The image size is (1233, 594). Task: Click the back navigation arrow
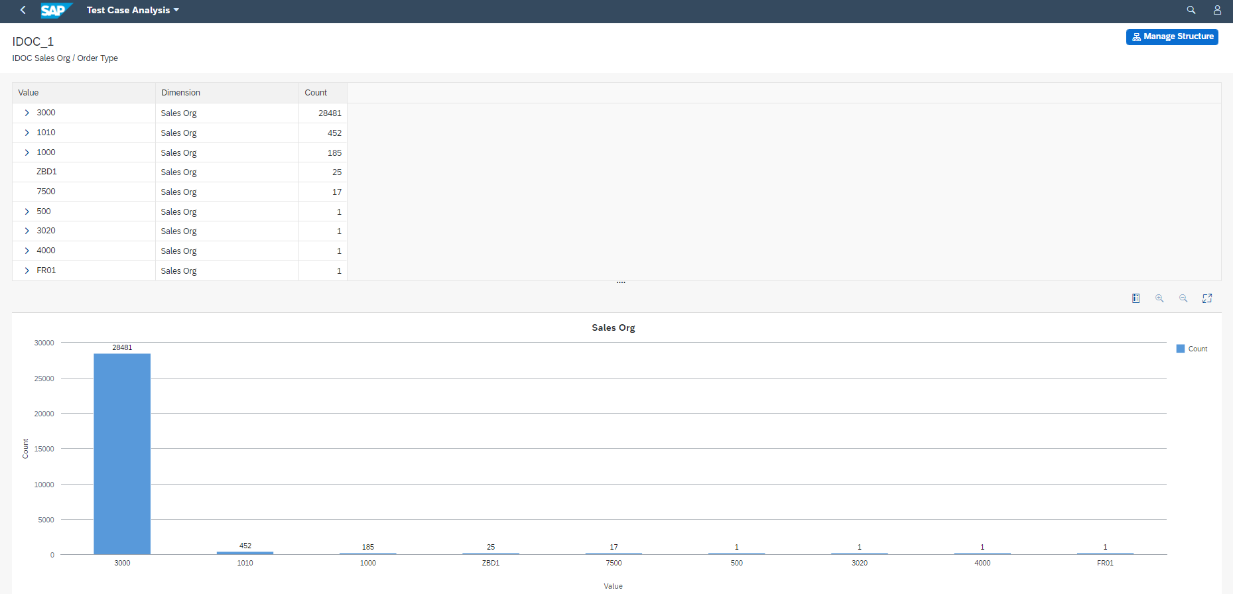[x=23, y=10]
